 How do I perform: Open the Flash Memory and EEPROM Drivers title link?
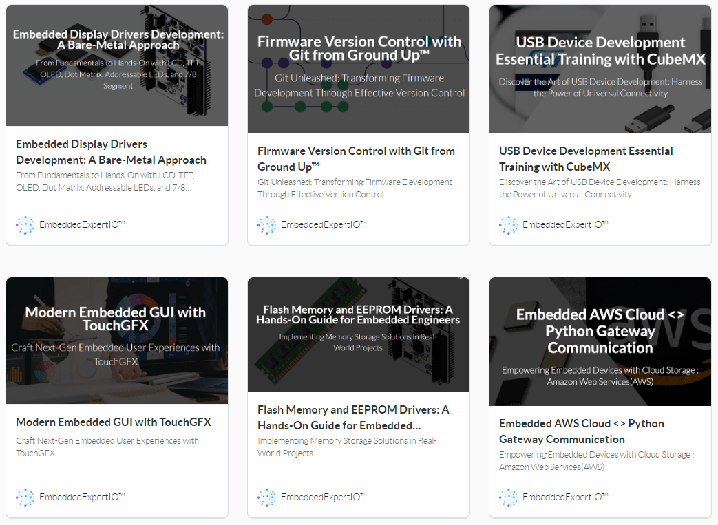pyautogui.click(x=353, y=418)
